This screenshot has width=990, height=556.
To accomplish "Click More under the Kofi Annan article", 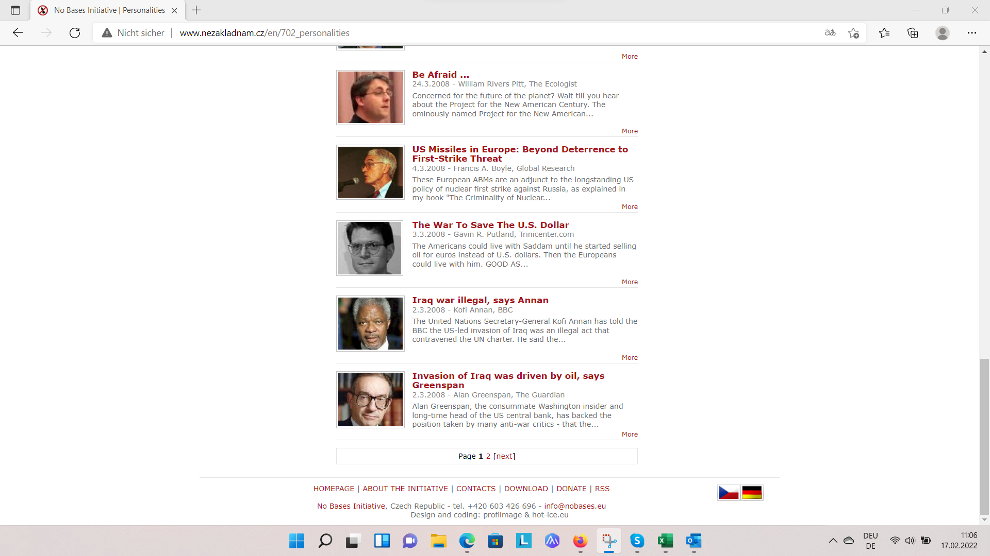I will (x=630, y=358).
